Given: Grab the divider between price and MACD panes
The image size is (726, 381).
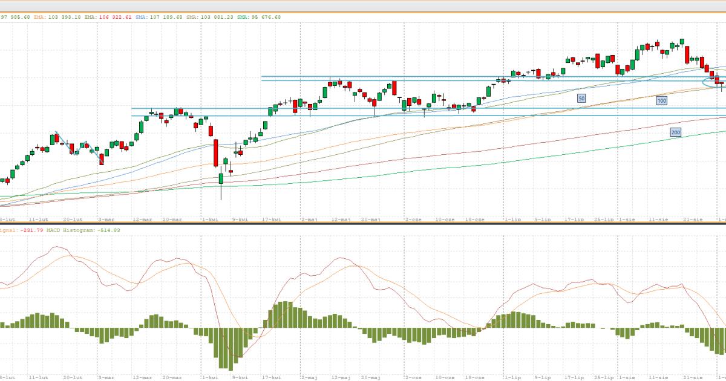Looking at the screenshot, I should (363, 224).
